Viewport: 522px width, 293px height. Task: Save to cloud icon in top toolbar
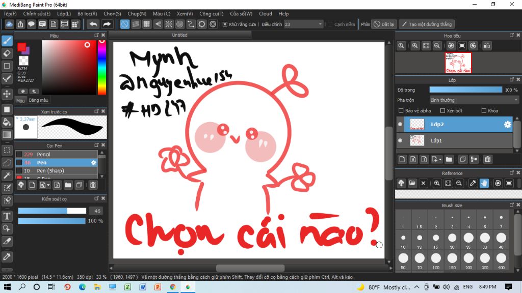coord(9,24)
